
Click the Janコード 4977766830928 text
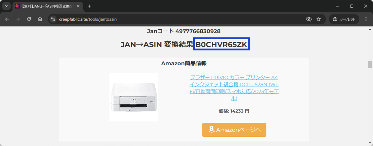(184, 31)
